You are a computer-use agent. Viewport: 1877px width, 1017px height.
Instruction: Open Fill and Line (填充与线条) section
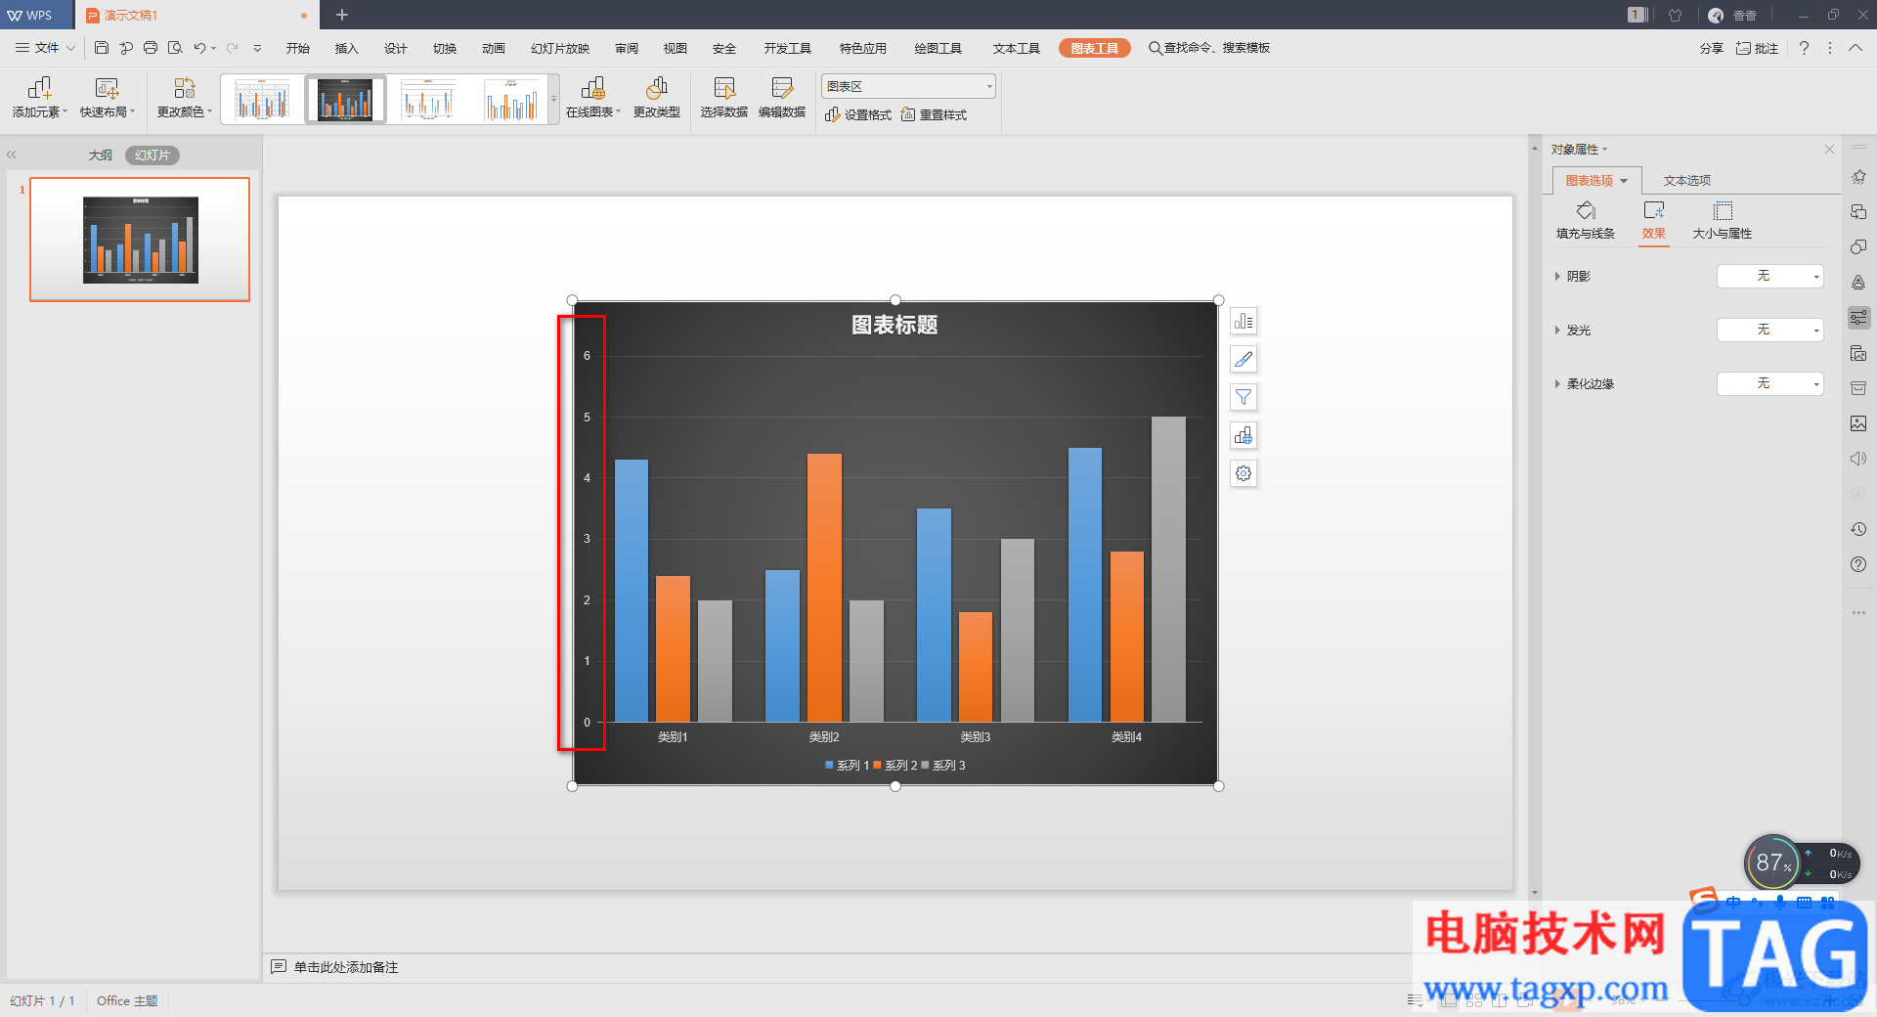tap(1586, 220)
